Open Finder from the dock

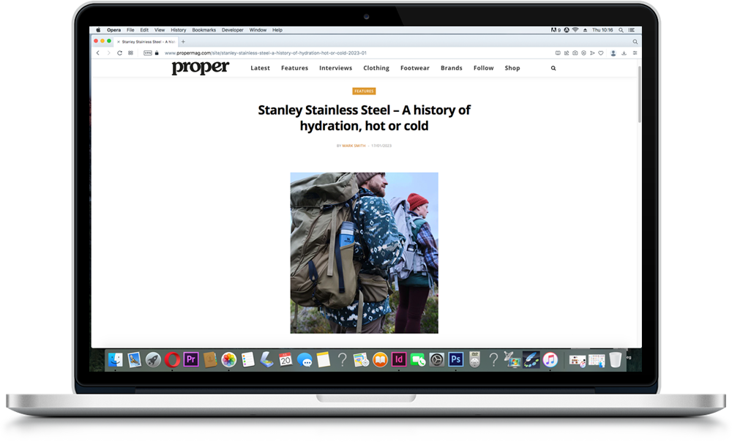[x=116, y=360]
